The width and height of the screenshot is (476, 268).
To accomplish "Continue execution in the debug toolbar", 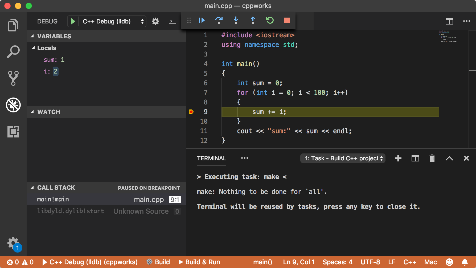I will click(x=202, y=20).
